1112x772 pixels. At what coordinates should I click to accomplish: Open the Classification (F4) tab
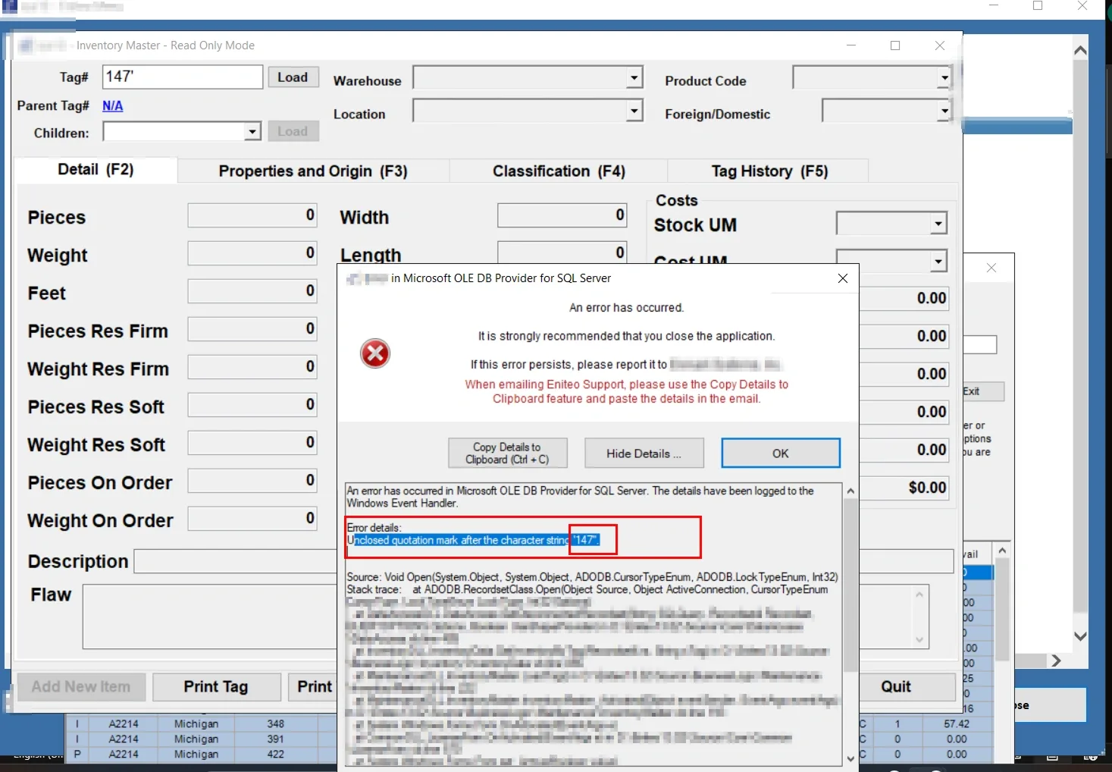[559, 171]
